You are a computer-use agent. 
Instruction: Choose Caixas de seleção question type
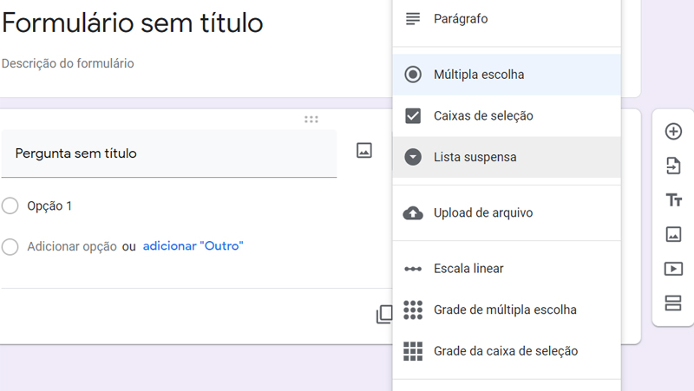[507, 116]
